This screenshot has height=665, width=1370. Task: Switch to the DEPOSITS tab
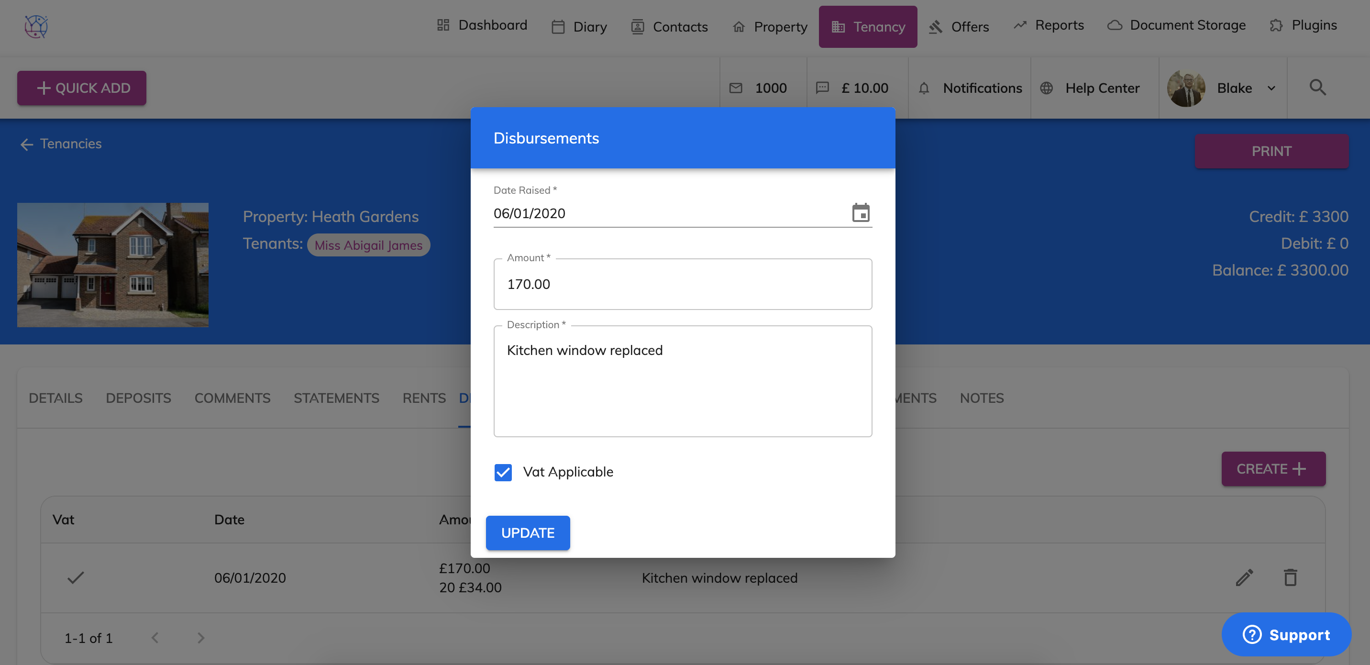click(x=138, y=398)
